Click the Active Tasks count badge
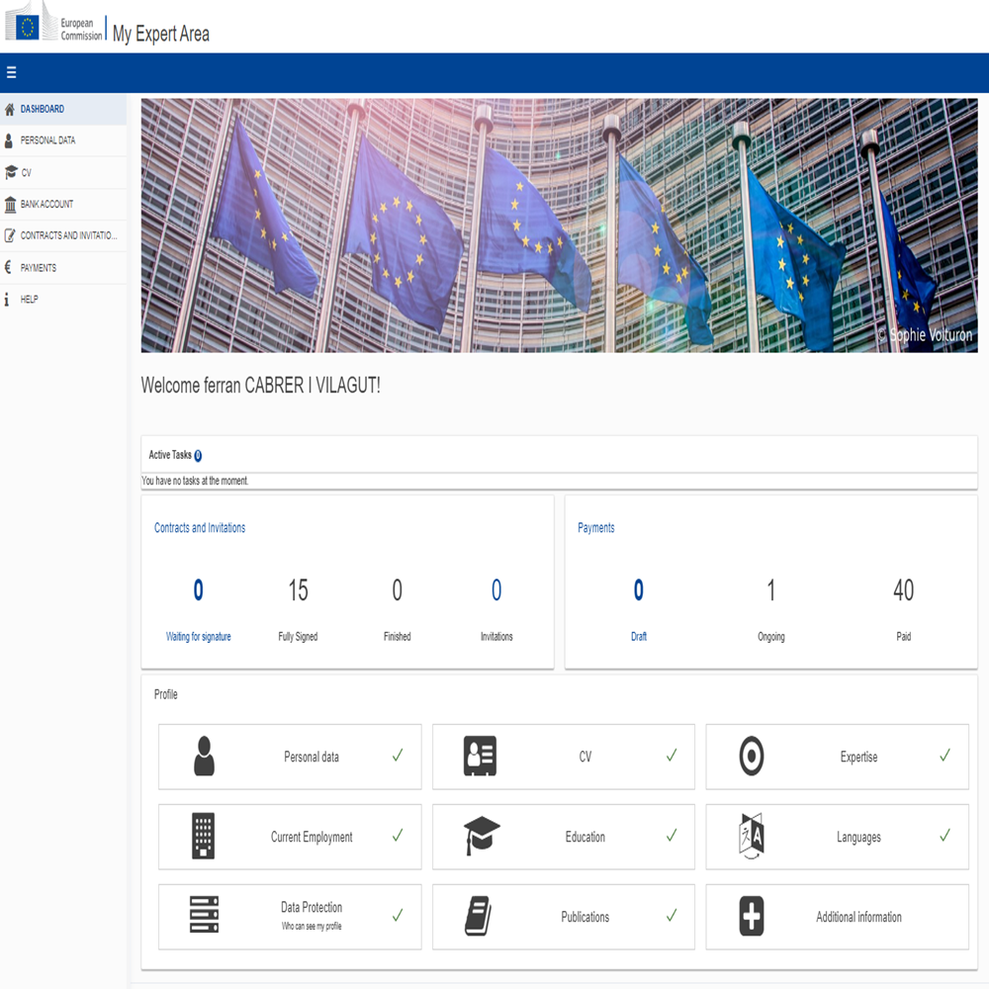Screen dimensions: 989x989 (198, 456)
